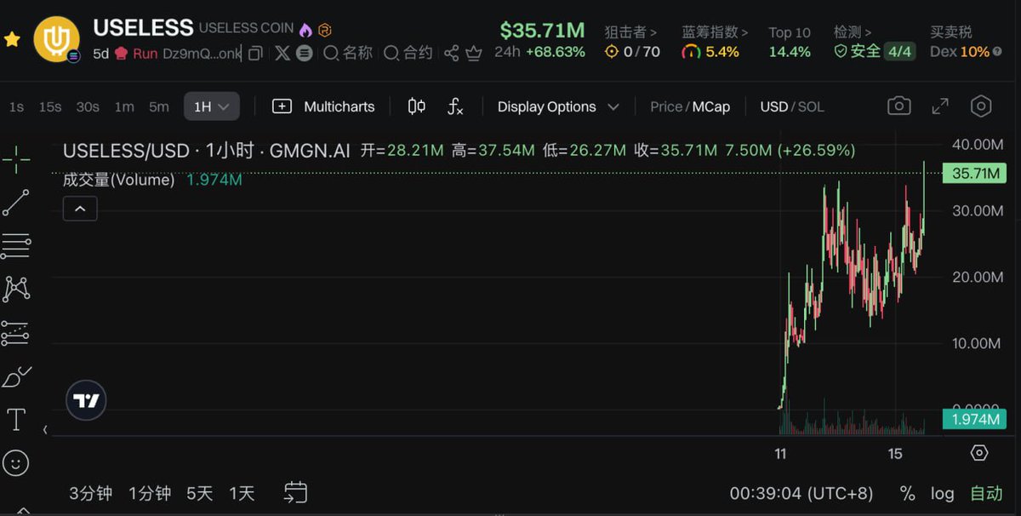Select the horizontal lines Fibonacci tool
The image size is (1021, 516).
[15, 246]
